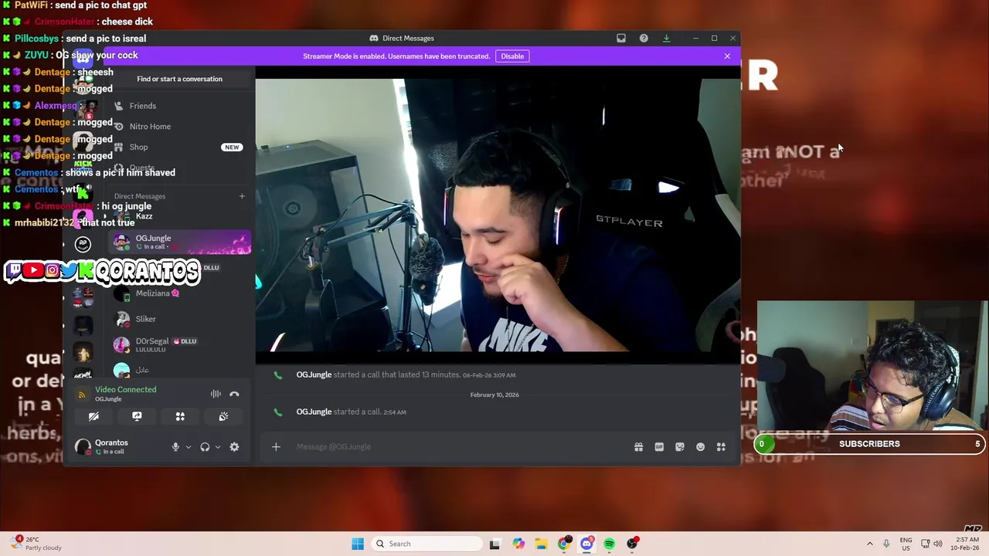Expand microphone input options arrow

(188, 447)
